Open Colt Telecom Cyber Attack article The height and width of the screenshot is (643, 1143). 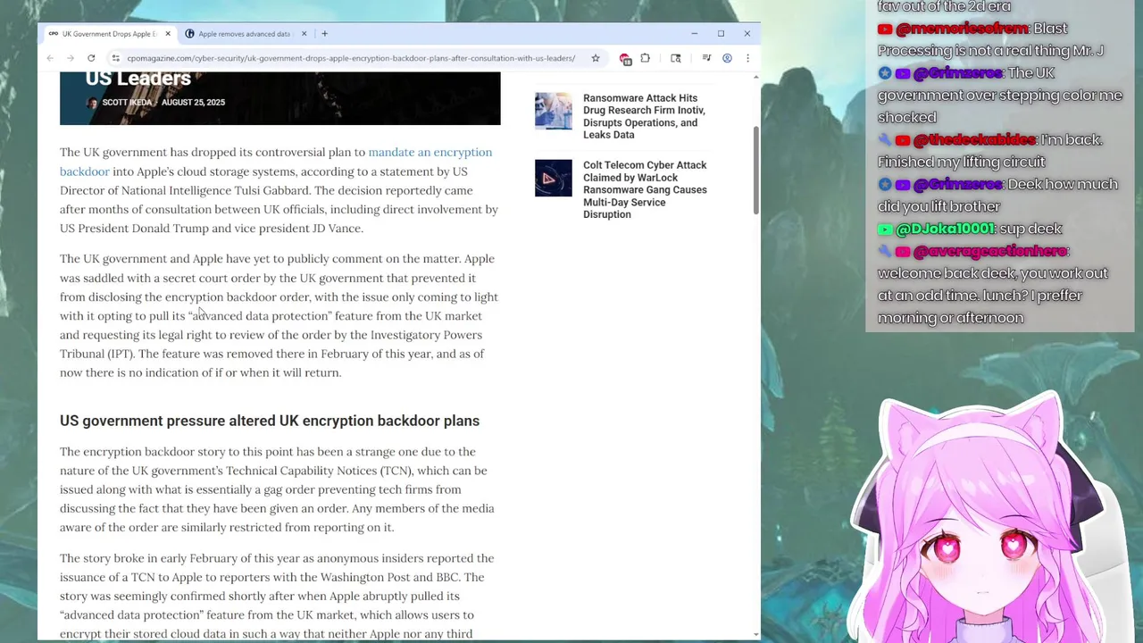[x=645, y=189]
